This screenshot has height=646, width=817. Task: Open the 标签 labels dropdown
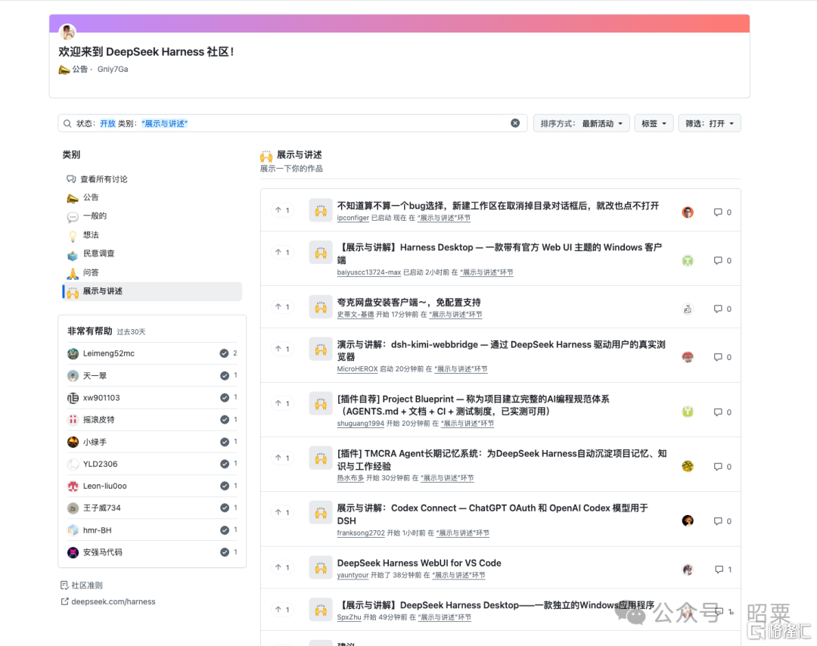coord(654,123)
